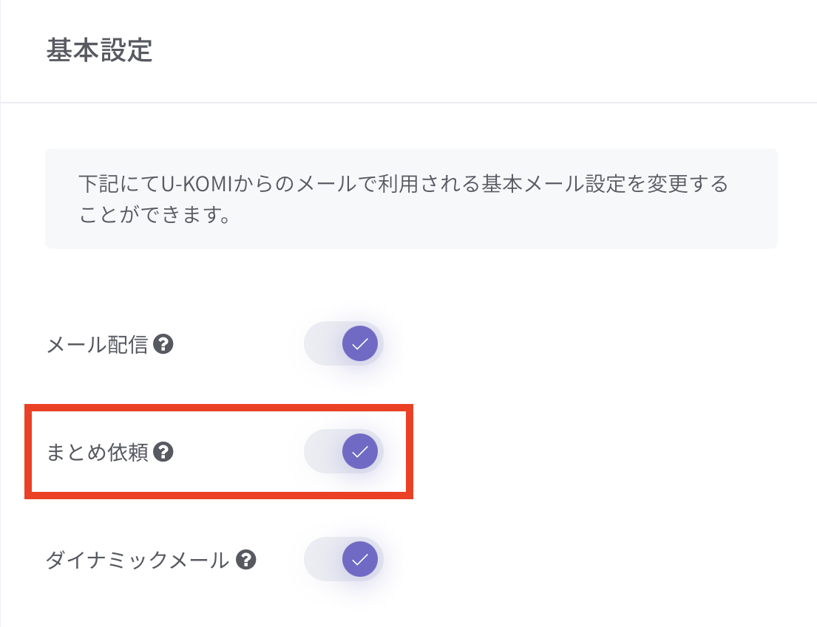Select the まとめ依頼 label text
Image resolution: width=817 pixels, height=627 pixels.
(97, 452)
